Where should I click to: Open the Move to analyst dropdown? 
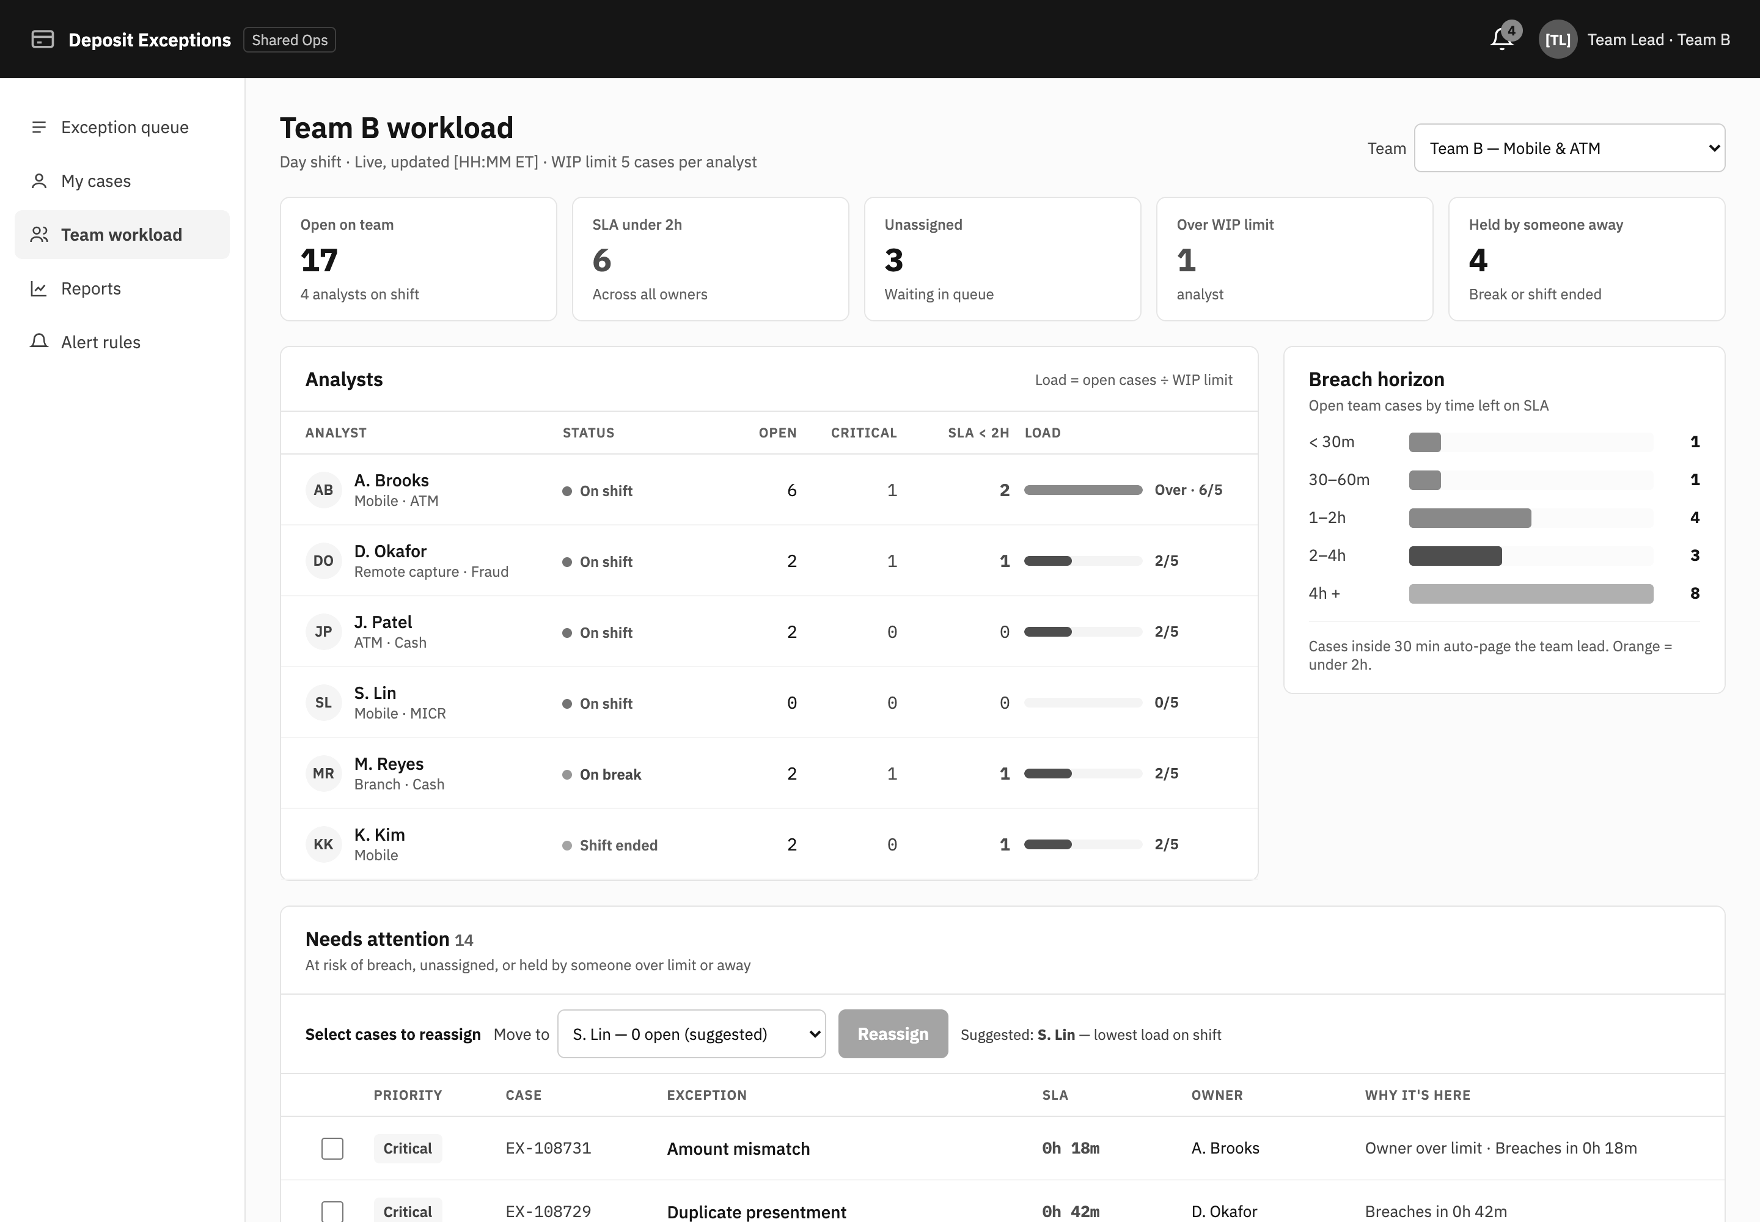tap(692, 1034)
